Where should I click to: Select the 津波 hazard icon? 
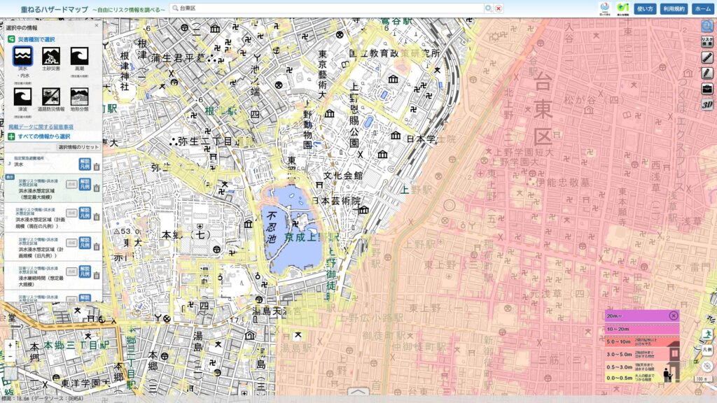tap(22, 95)
